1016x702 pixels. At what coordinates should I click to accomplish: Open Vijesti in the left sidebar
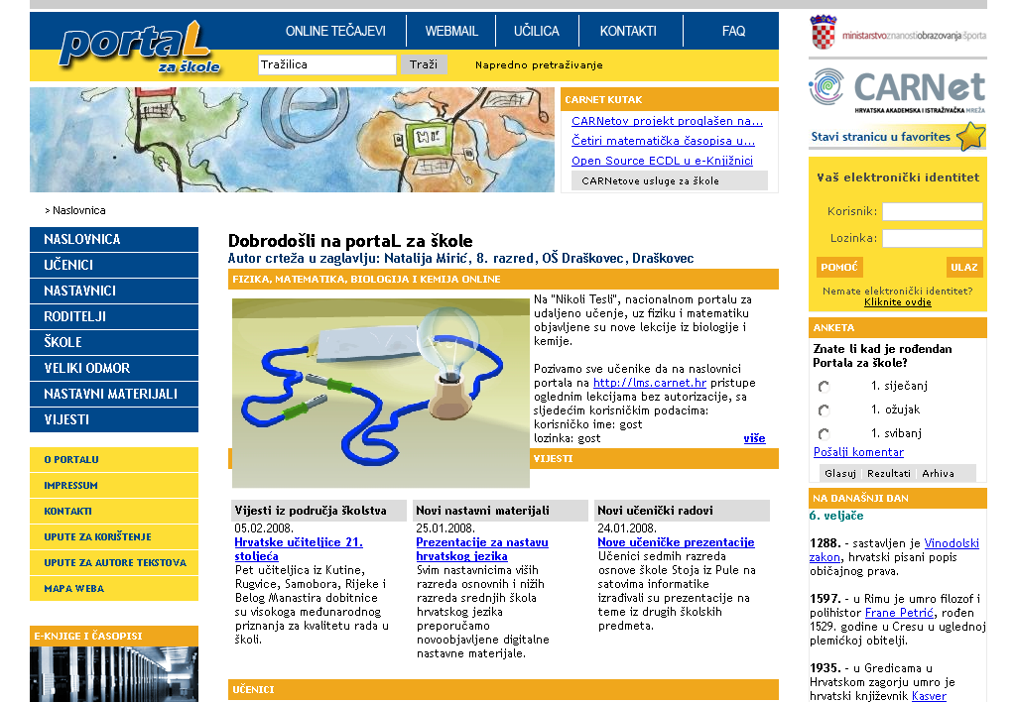pos(114,419)
